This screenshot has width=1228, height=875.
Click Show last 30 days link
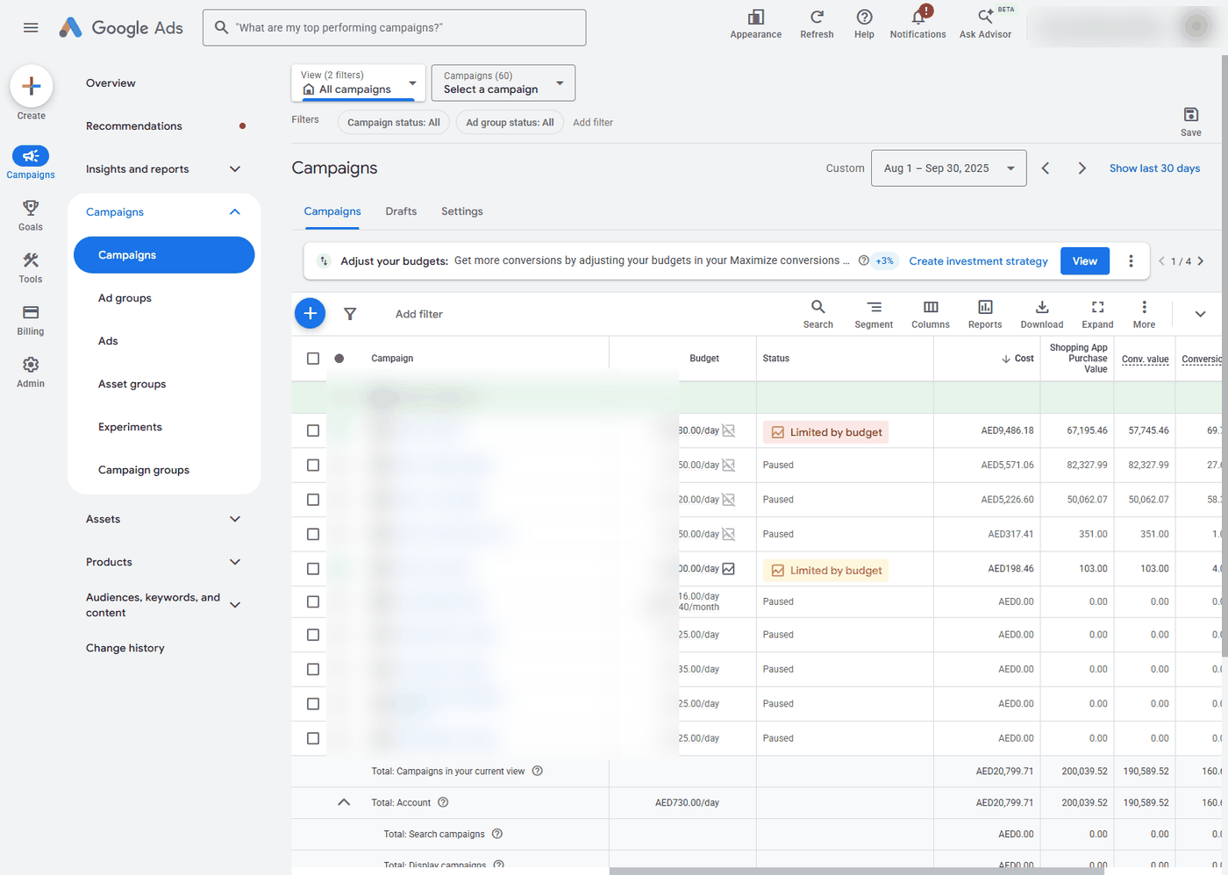coord(1154,168)
